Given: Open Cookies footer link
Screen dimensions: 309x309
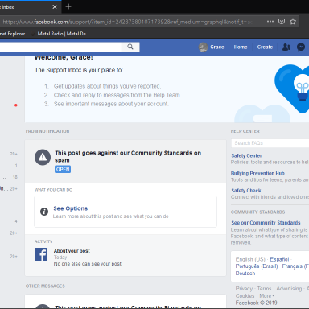Looking at the screenshot, I should [245, 295].
